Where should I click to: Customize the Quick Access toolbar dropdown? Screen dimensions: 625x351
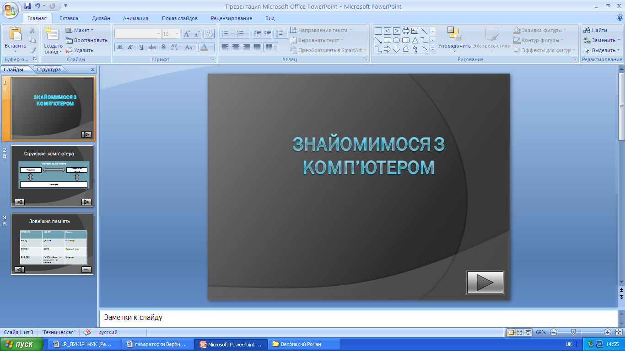click(65, 6)
